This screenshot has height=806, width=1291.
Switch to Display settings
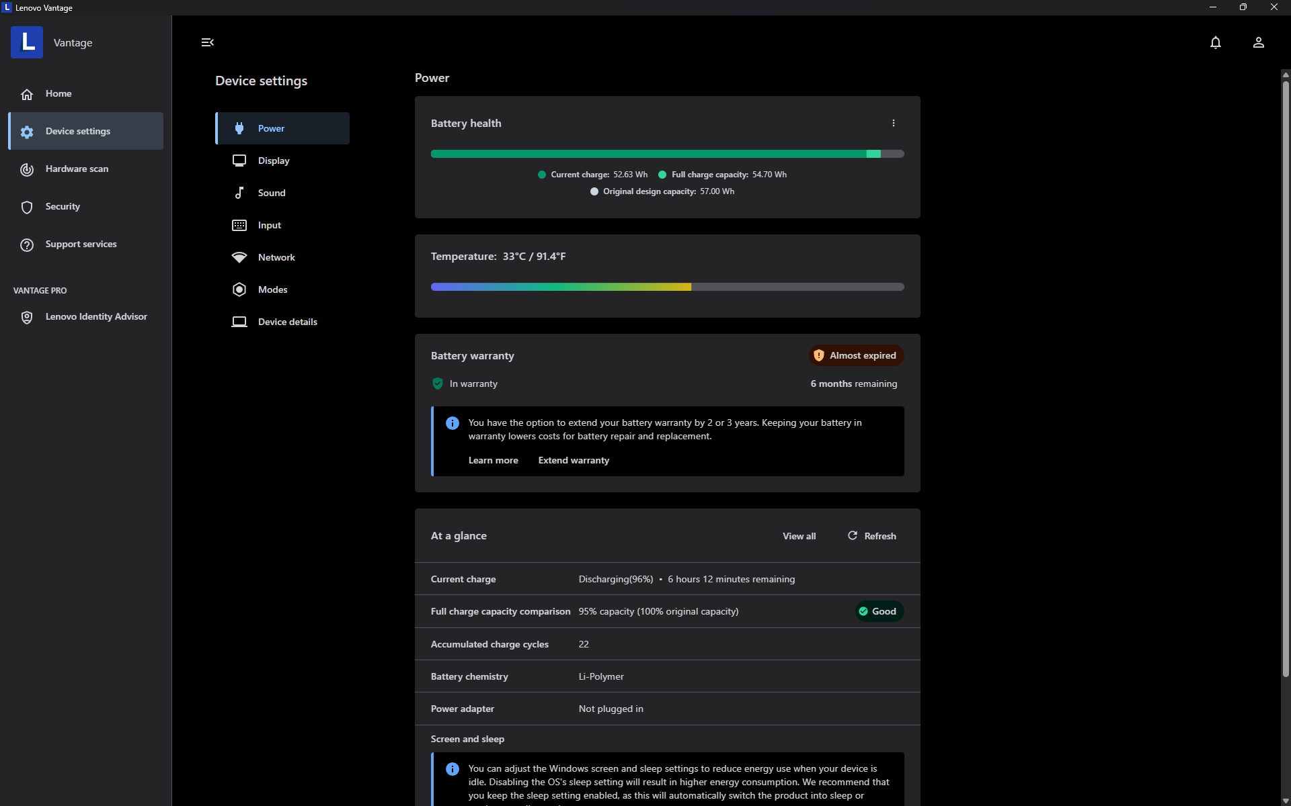282,161
